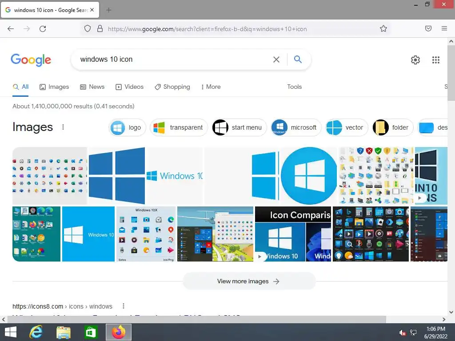Click the horizontal scrollbar thumb

tap(196, 319)
